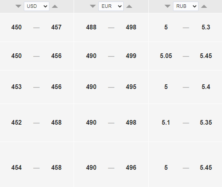Select the RUB buy rate 5.05
Image resolution: width=222 pixels, height=187 pixels.
(166, 56)
